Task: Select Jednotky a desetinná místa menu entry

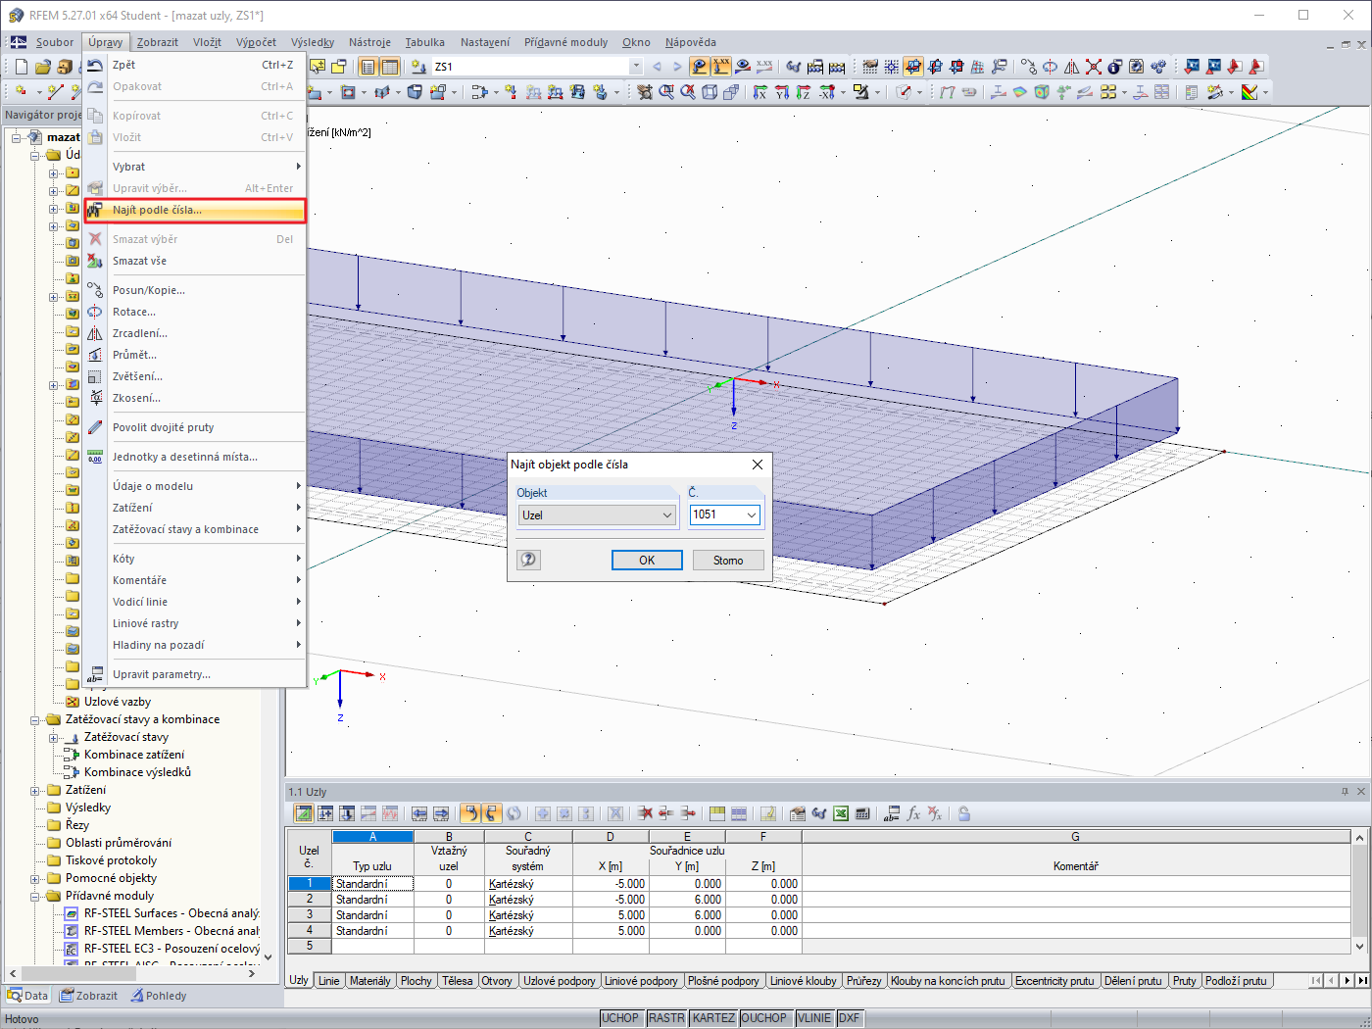Action: pos(185,457)
